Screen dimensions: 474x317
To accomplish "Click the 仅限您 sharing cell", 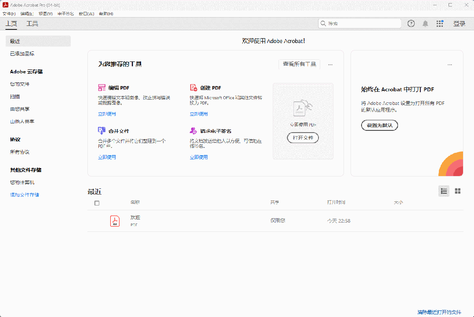I will [x=278, y=220].
